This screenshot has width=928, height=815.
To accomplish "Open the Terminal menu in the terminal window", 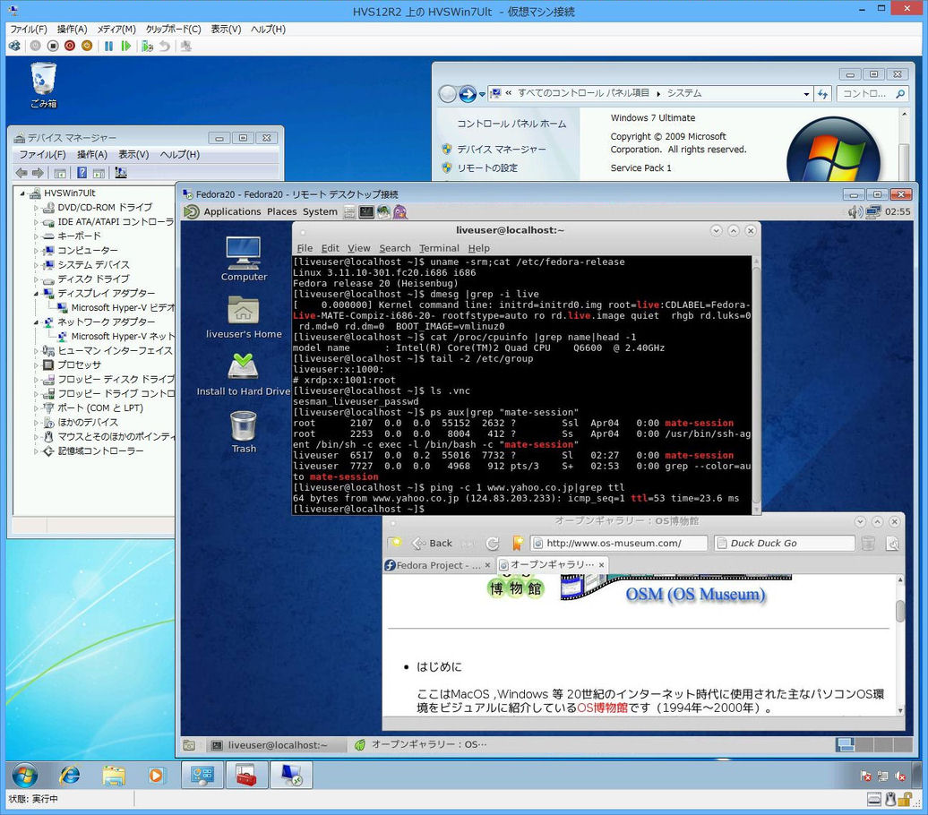I will click(439, 248).
